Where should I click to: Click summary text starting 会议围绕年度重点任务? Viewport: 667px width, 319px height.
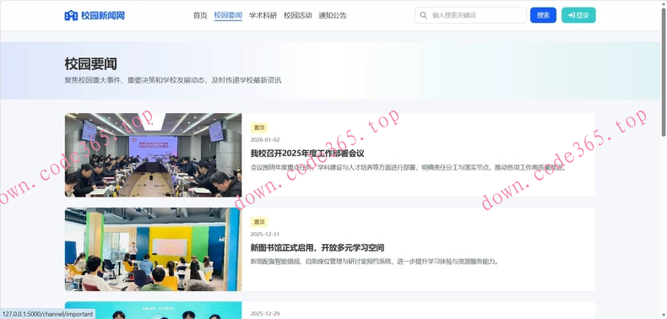tap(409, 167)
